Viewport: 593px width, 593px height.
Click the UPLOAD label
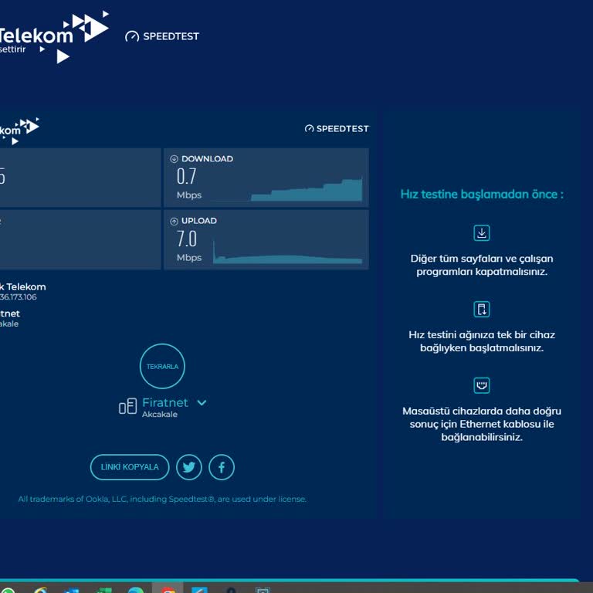[199, 221]
